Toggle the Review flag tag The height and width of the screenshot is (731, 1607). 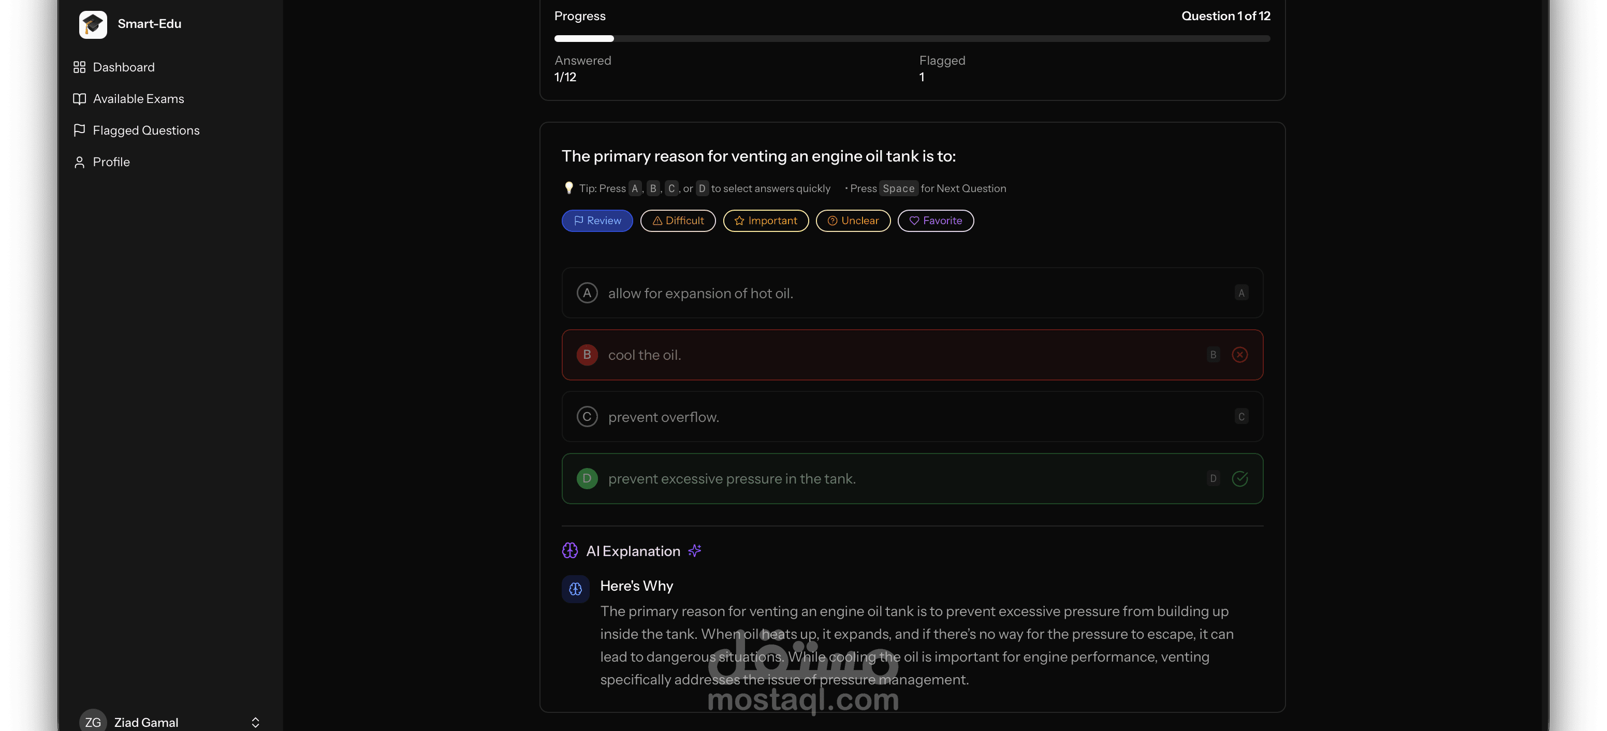point(597,221)
